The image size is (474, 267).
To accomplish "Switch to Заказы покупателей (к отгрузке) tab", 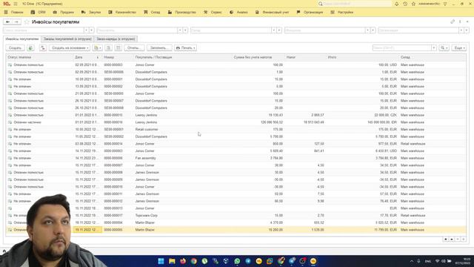I will point(67,39).
